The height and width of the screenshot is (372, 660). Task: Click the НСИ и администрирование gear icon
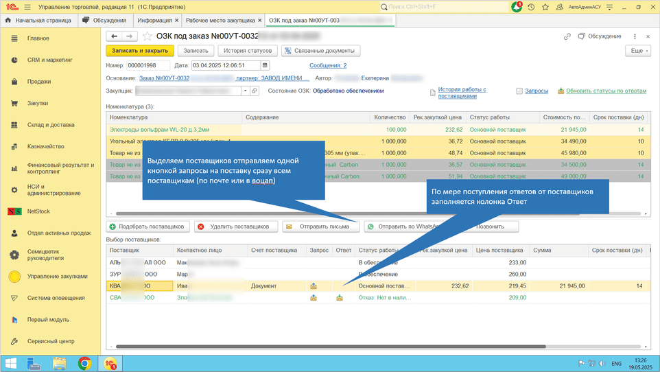(14, 190)
